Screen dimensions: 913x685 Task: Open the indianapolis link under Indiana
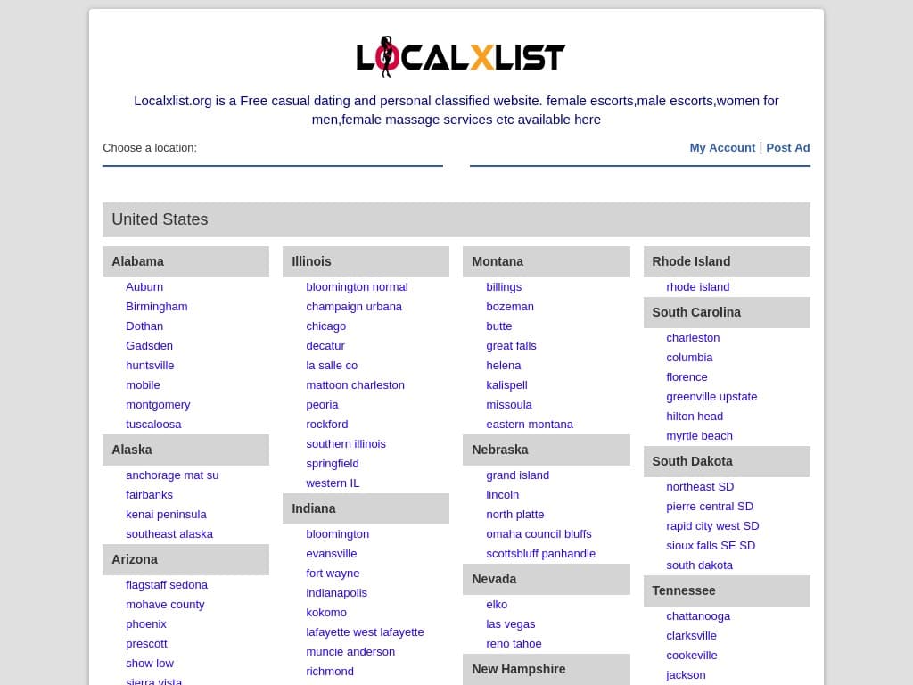[x=337, y=592]
